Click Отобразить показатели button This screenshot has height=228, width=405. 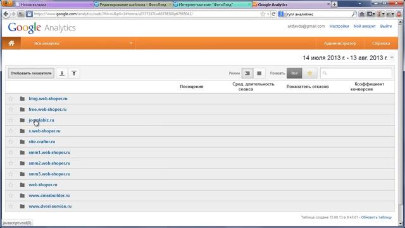click(31, 73)
